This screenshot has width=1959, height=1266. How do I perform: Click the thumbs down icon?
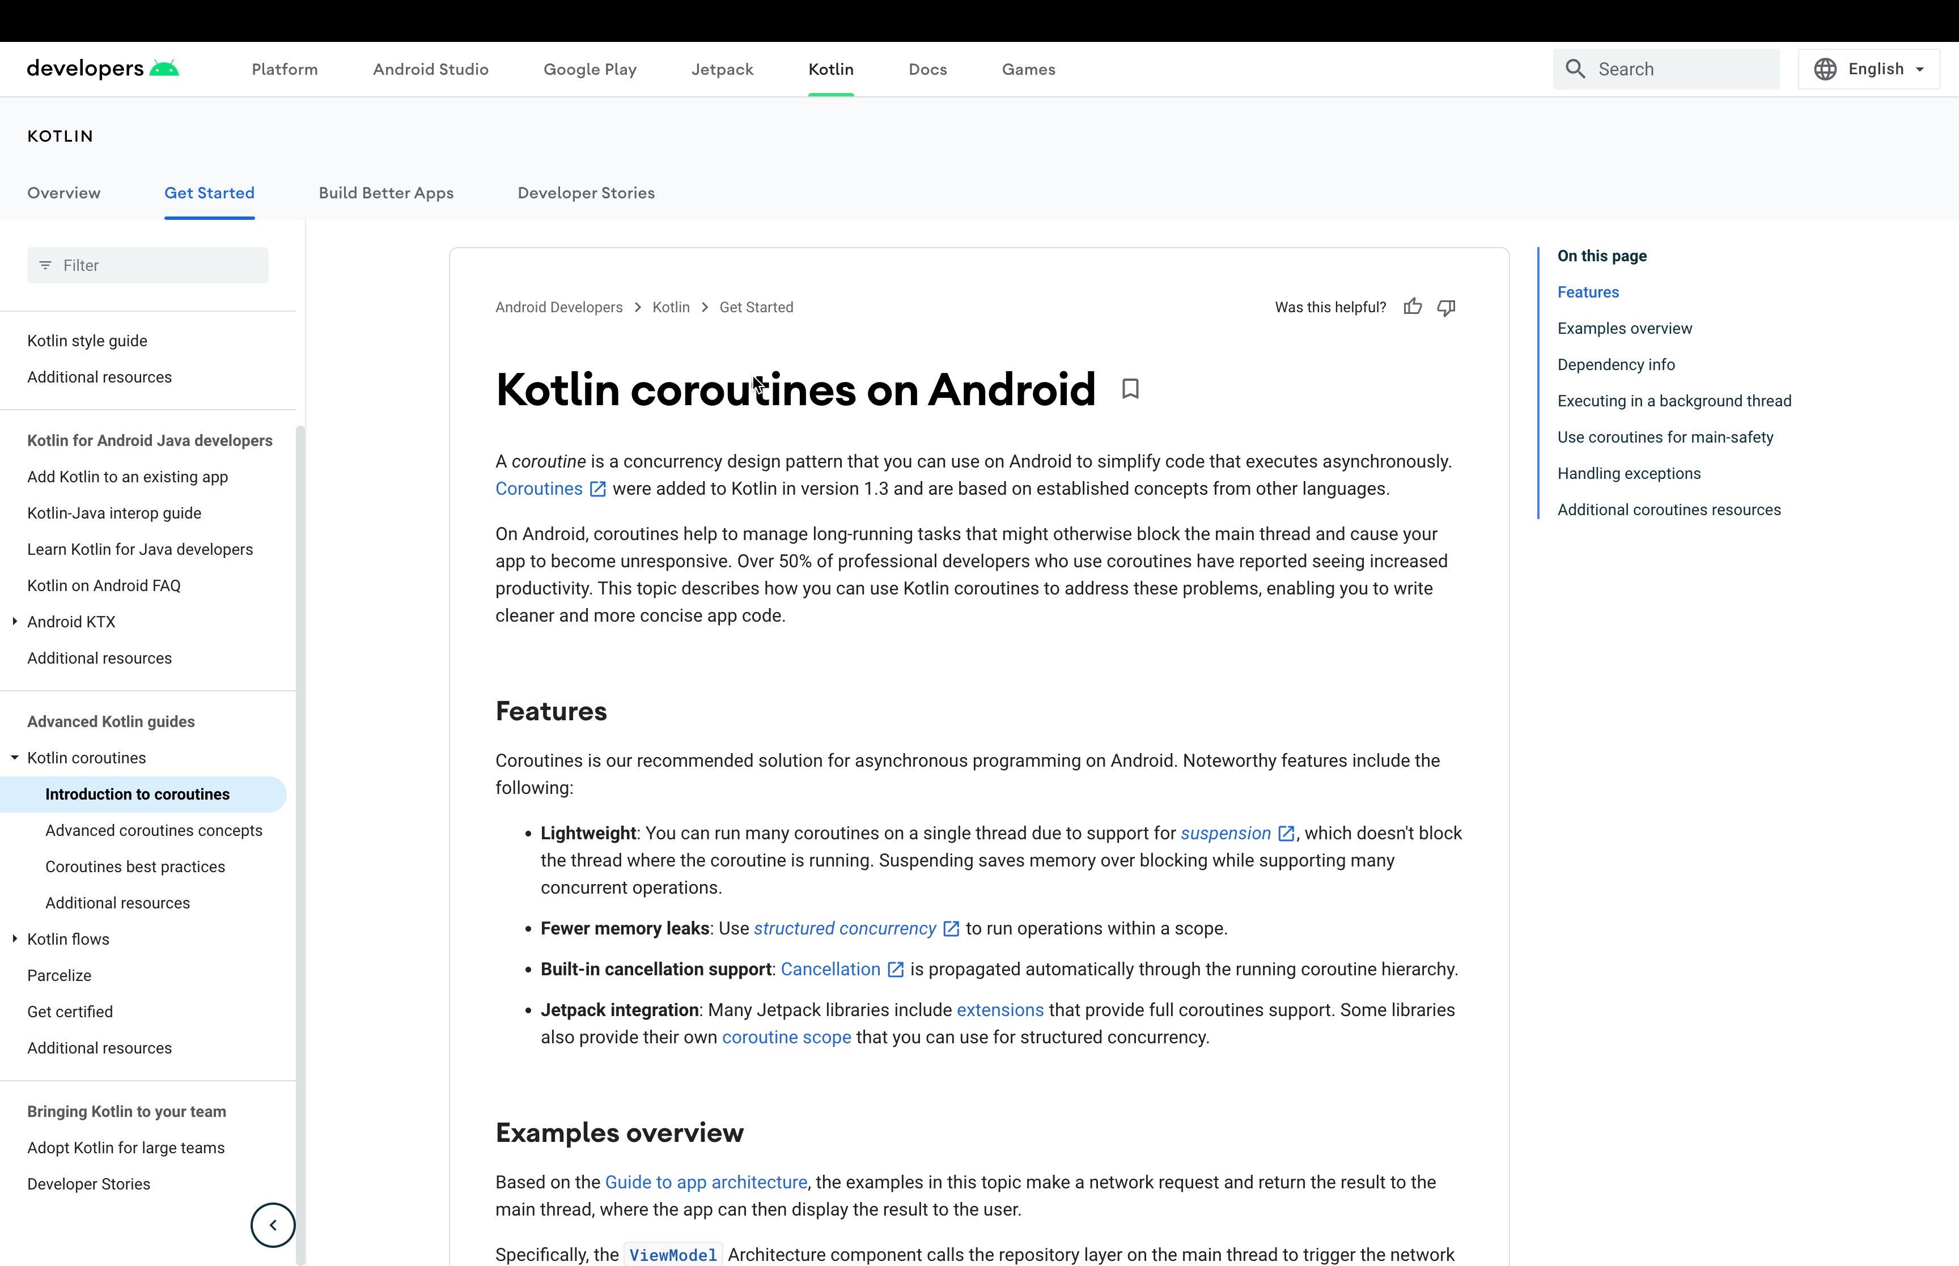(x=1446, y=308)
